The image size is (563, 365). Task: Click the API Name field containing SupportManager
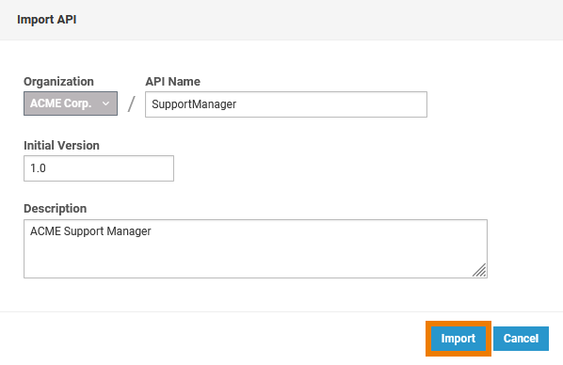[x=286, y=104]
